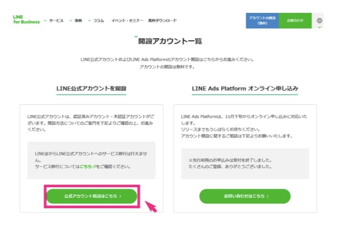
Task: Click the pink arrow pointer graphic
Action: 151,206
